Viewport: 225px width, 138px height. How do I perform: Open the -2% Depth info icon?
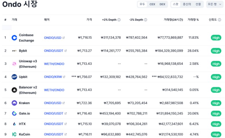(x=145, y=20)
